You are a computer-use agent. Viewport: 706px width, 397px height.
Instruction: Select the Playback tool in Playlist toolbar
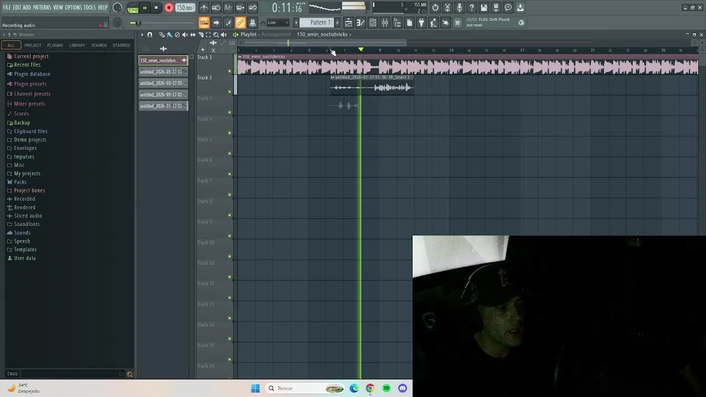click(x=224, y=35)
